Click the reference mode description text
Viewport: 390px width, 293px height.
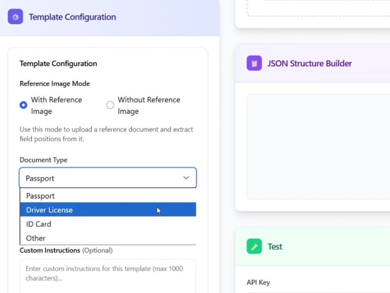point(106,134)
